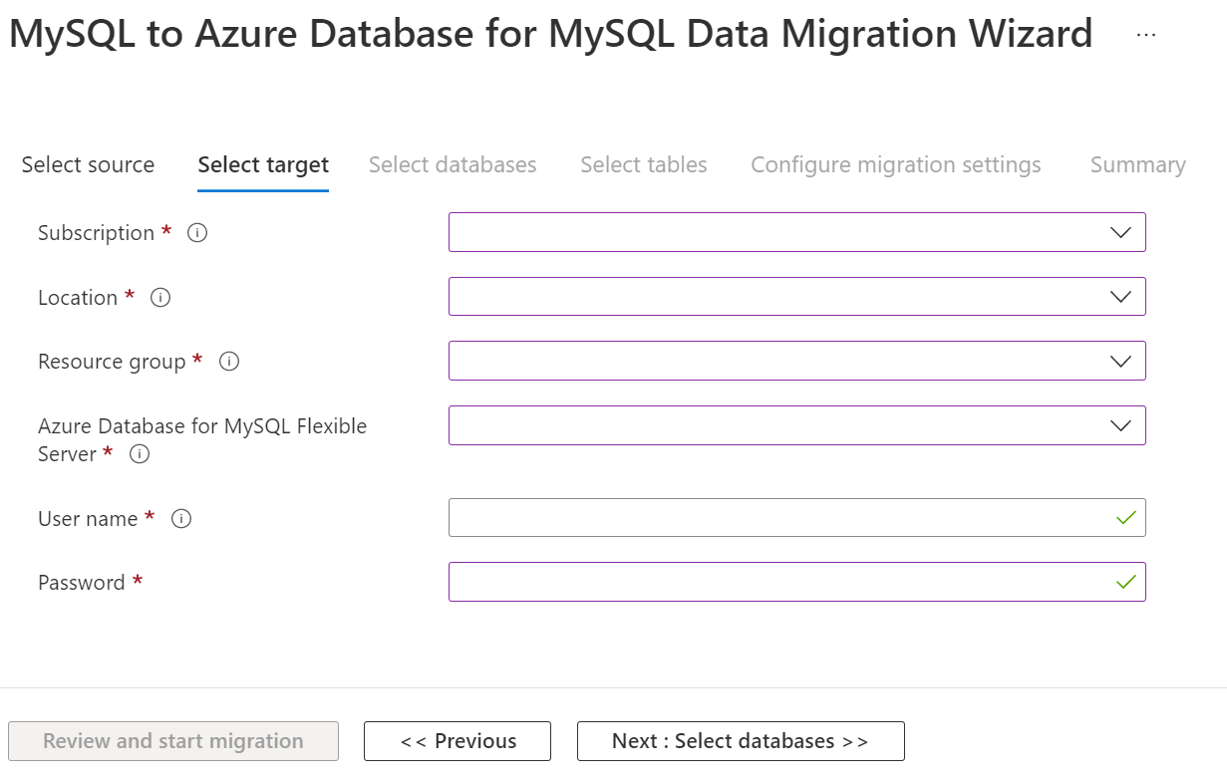Go to the Select databases tab
This screenshot has width=1227, height=784.
[x=453, y=164]
